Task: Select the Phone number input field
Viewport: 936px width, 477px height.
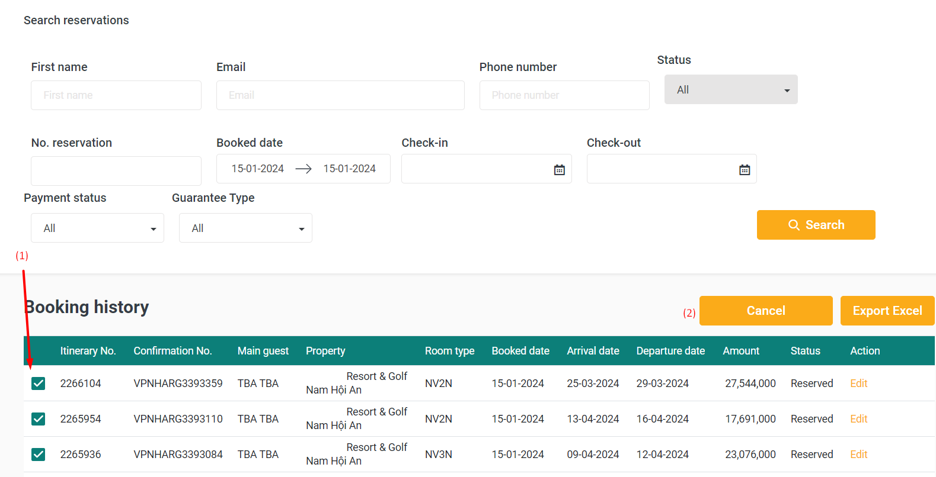Action: tap(564, 95)
